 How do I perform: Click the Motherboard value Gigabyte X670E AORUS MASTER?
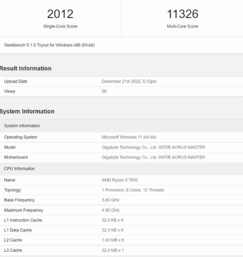pyautogui.click(x=154, y=157)
